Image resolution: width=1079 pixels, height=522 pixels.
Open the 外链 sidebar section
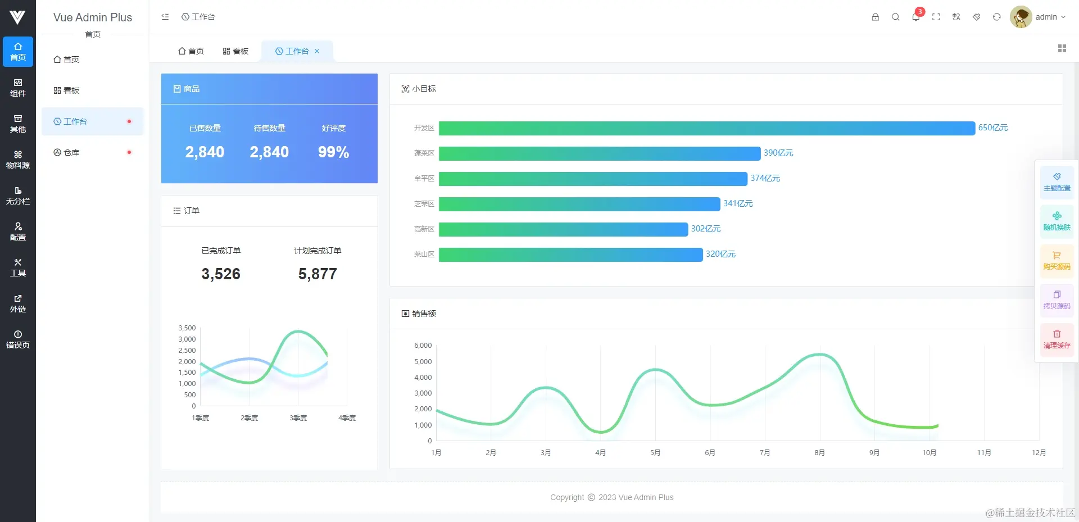pos(18,303)
